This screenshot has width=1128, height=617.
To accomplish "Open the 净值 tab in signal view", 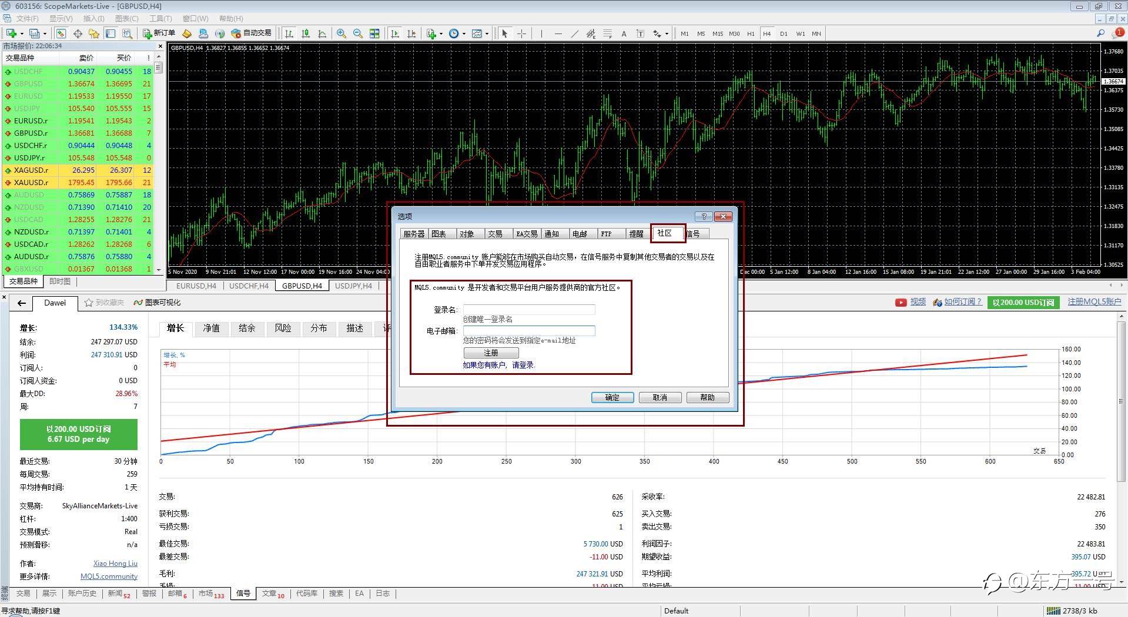I will tap(212, 328).
